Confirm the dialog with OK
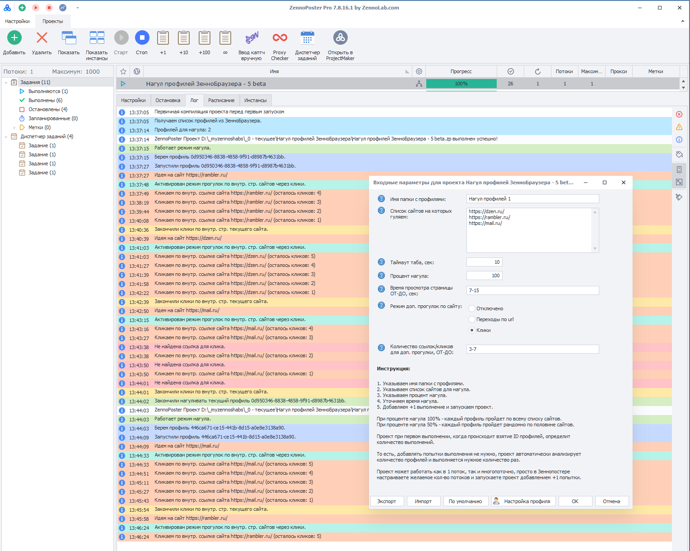The image size is (690, 551). click(575, 501)
